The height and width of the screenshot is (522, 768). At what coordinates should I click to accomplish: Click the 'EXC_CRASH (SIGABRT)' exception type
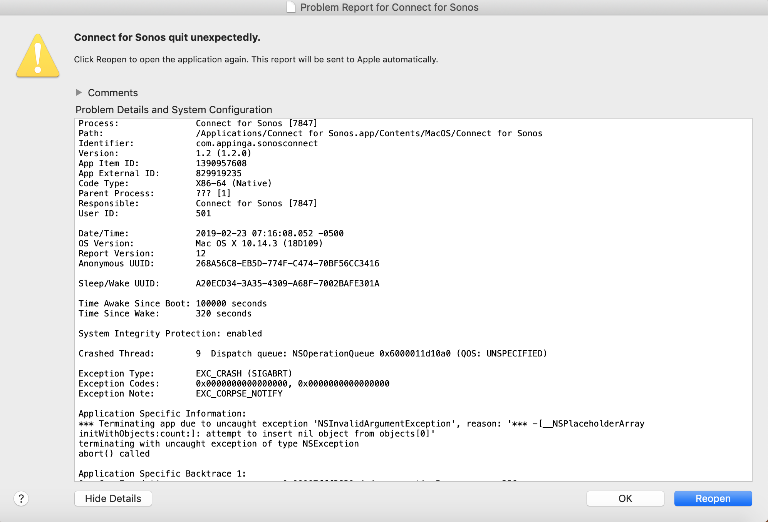click(244, 373)
